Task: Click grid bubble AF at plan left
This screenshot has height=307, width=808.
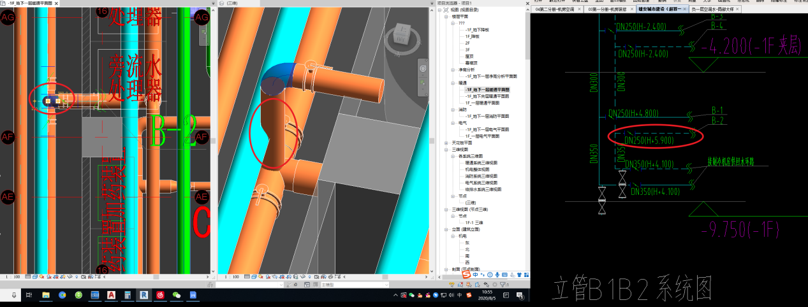Action: coord(8,136)
